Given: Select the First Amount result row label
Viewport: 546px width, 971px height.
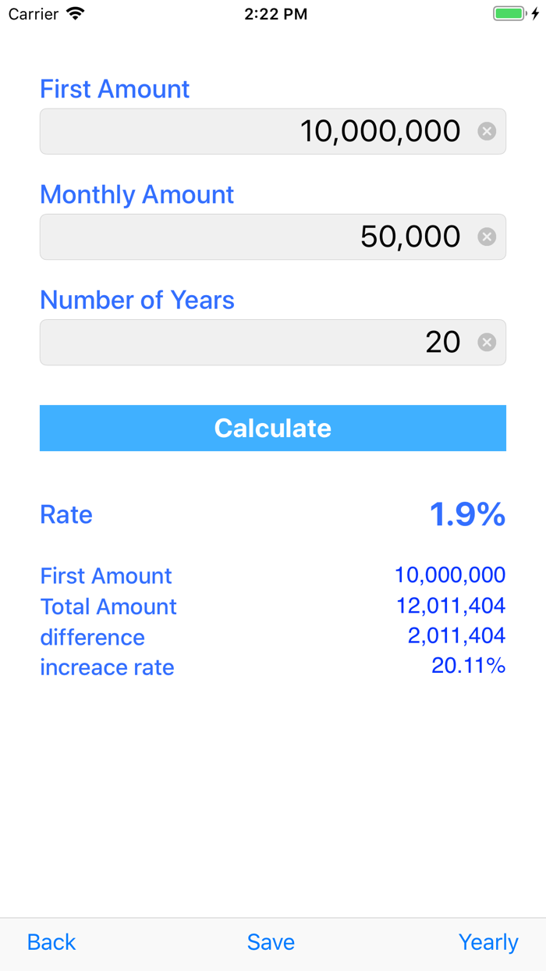Looking at the screenshot, I should click(106, 575).
